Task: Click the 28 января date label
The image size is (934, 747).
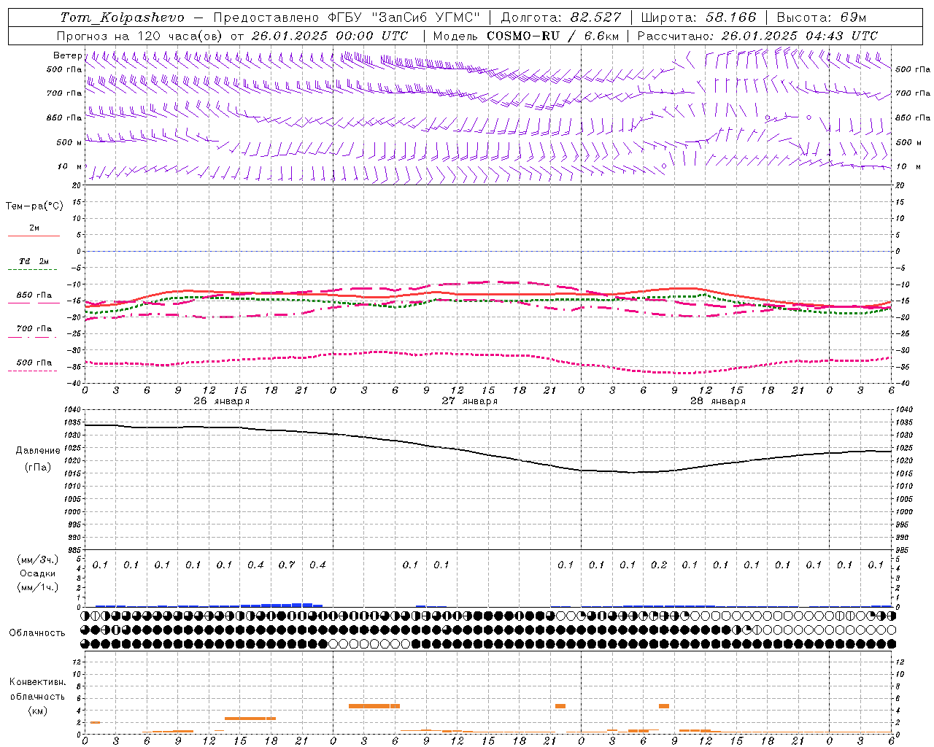Action: click(717, 401)
